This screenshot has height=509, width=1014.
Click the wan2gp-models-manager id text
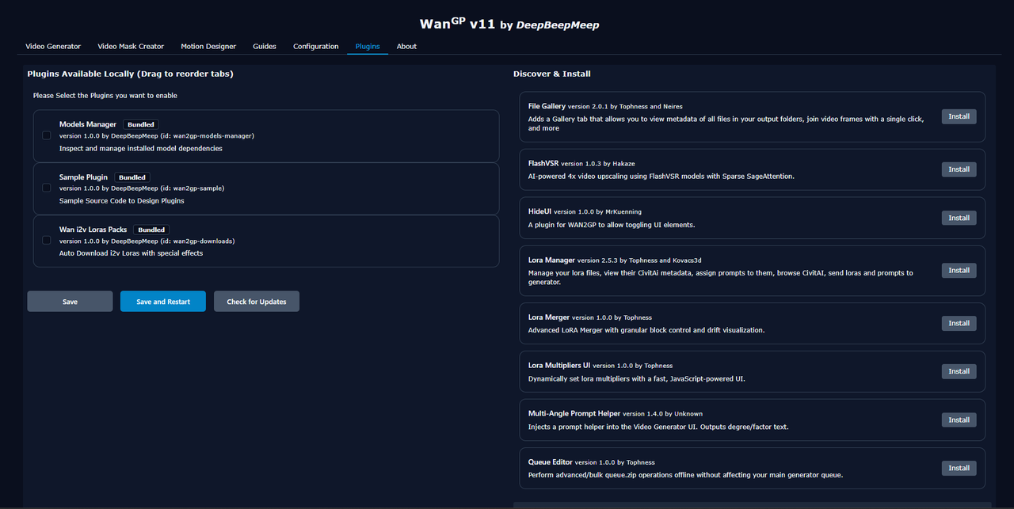tap(208, 136)
